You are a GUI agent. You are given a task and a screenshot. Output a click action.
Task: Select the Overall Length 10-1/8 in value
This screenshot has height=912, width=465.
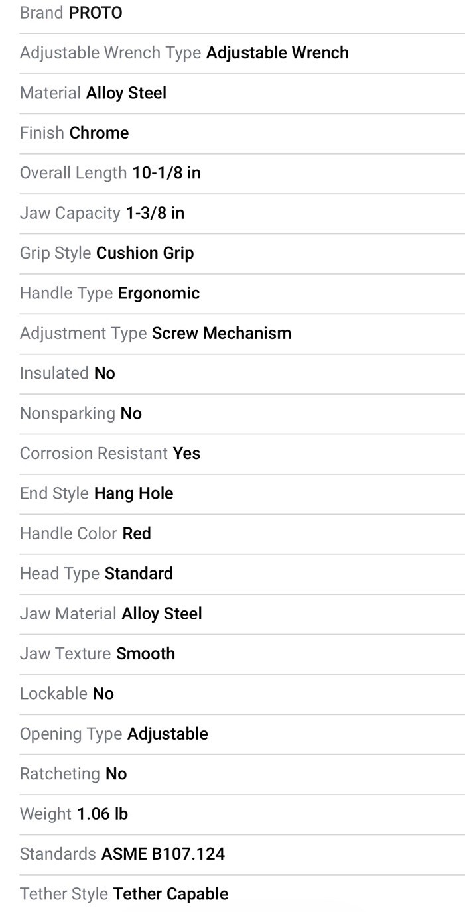click(x=166, y=173)
